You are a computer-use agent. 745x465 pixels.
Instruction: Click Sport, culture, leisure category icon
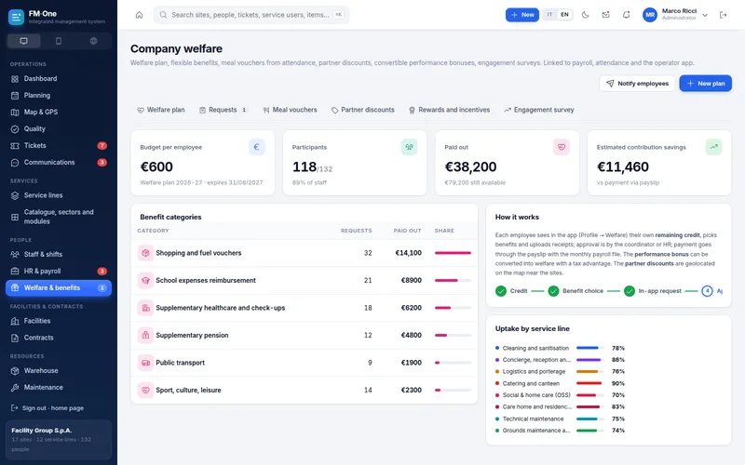point(145,390)
